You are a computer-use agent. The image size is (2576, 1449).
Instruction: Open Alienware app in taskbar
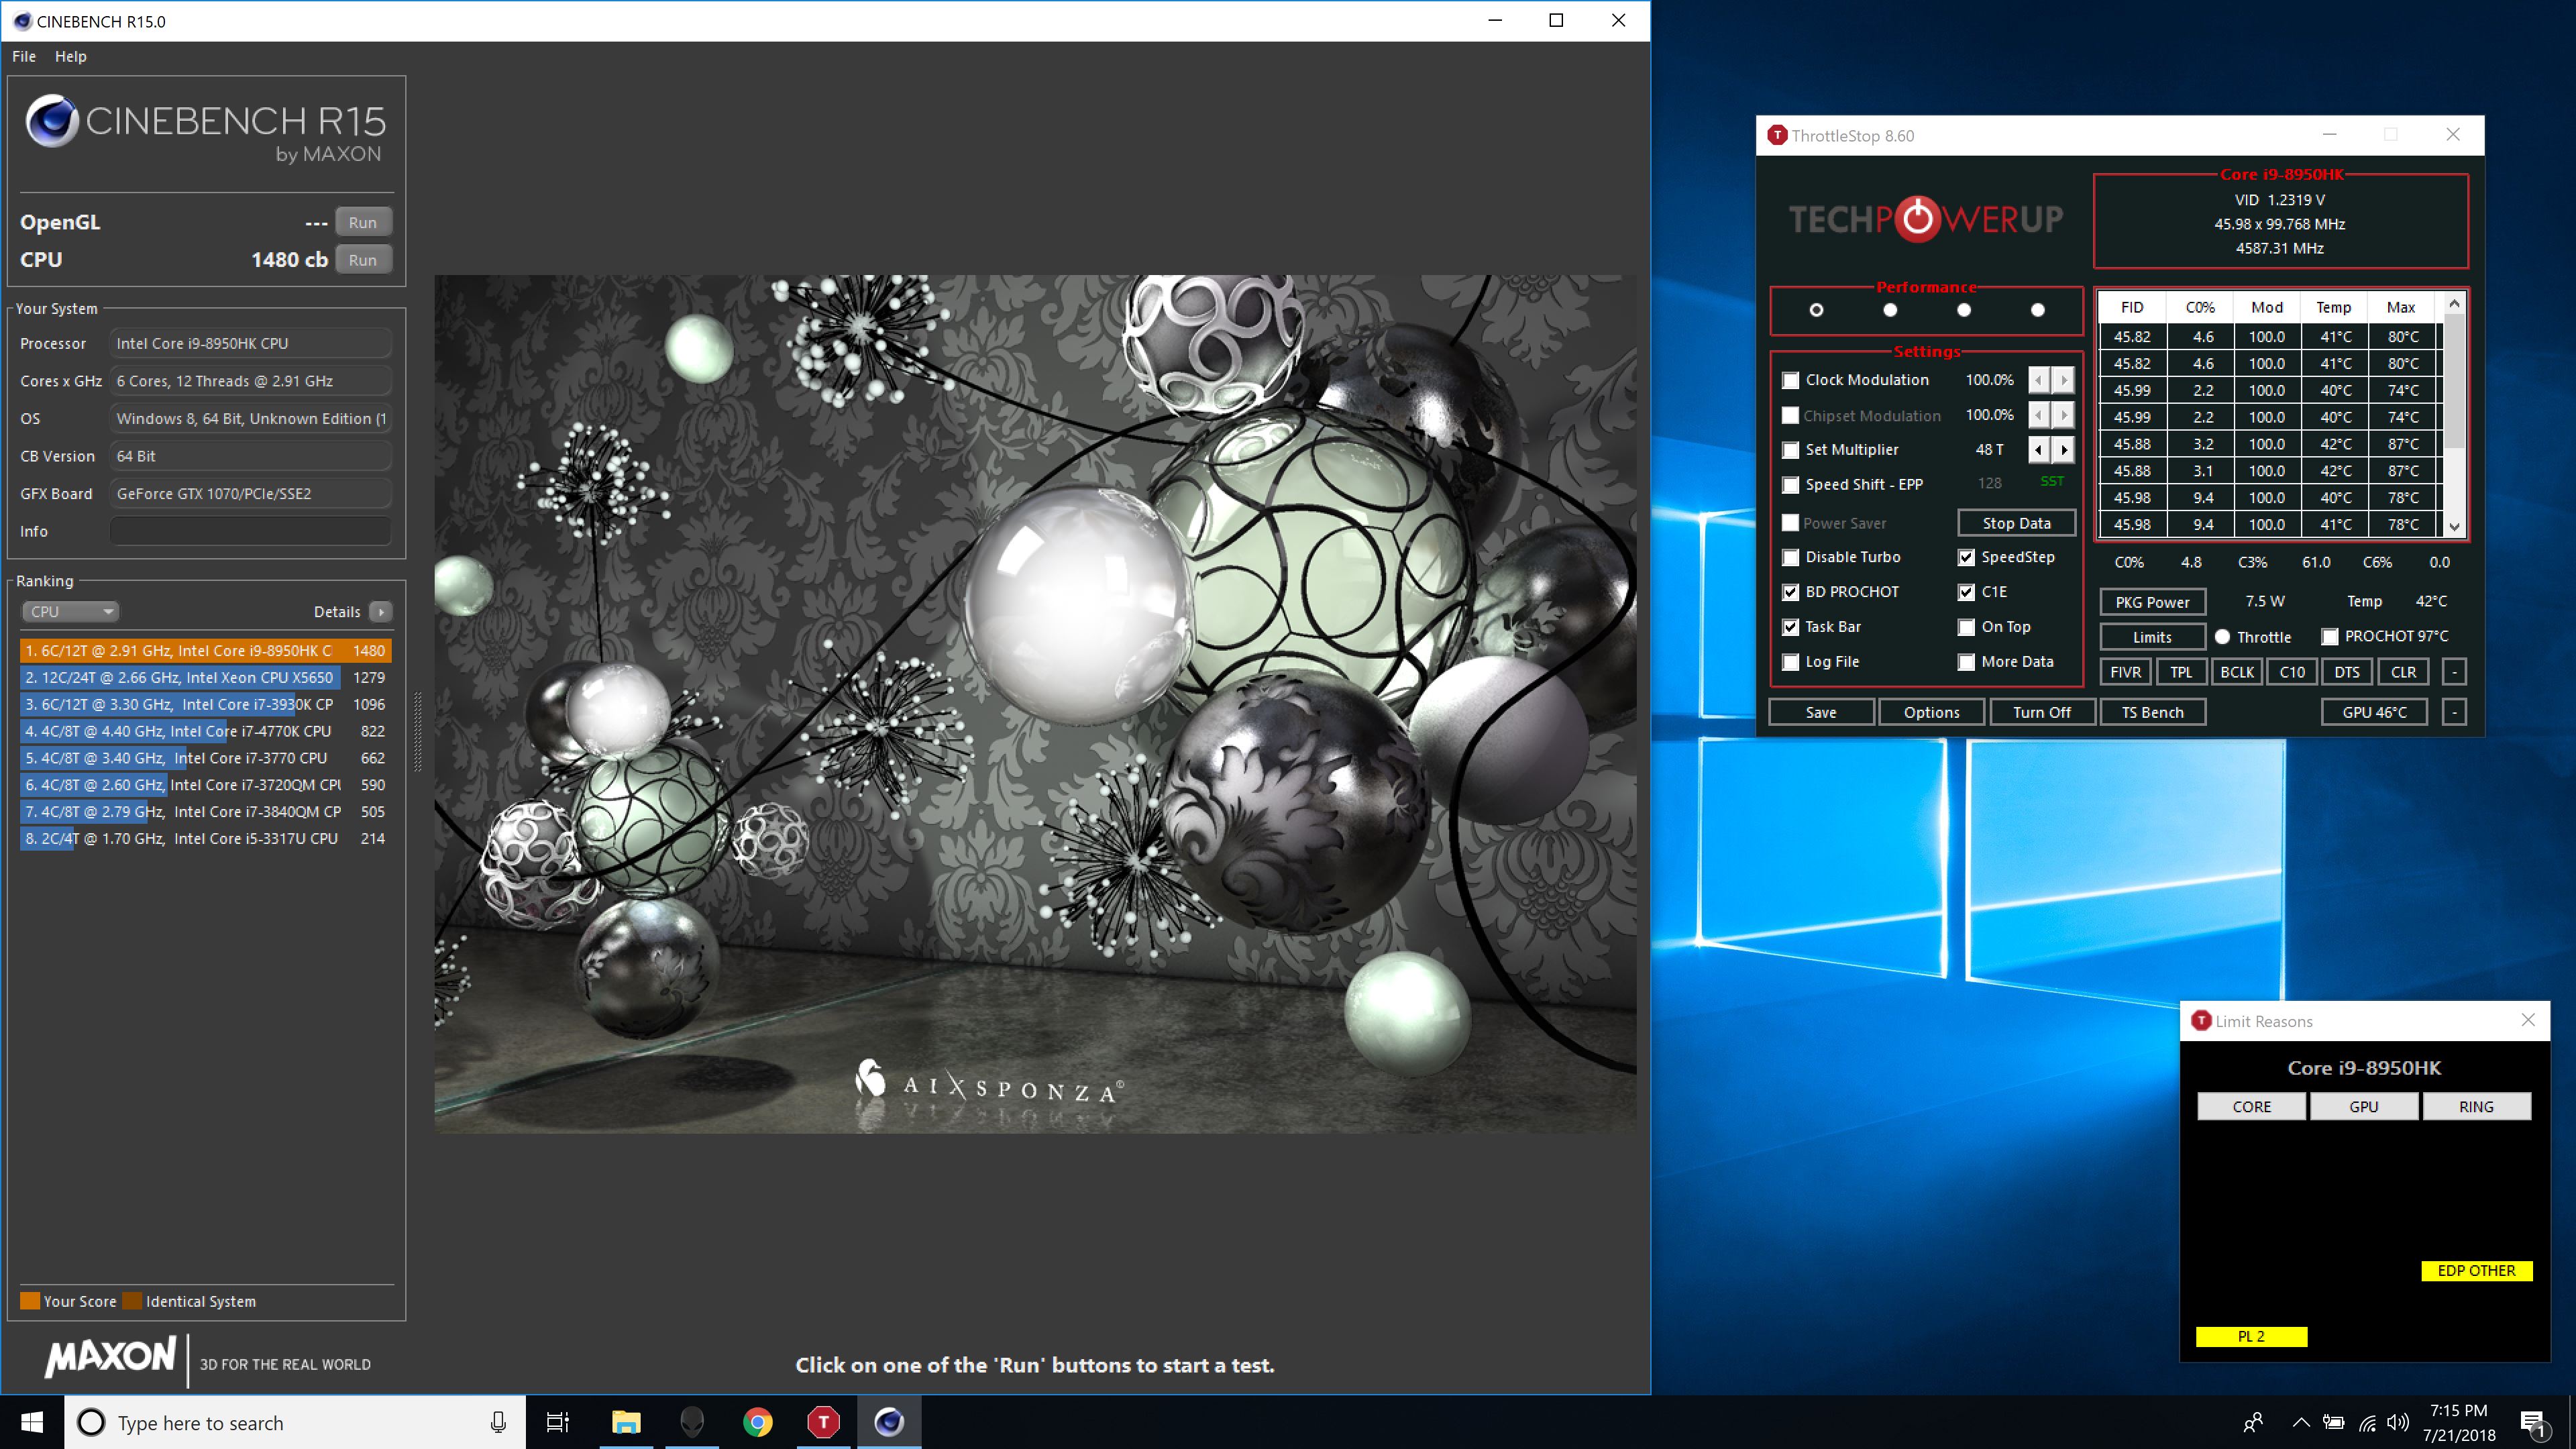pos(692,1422)
